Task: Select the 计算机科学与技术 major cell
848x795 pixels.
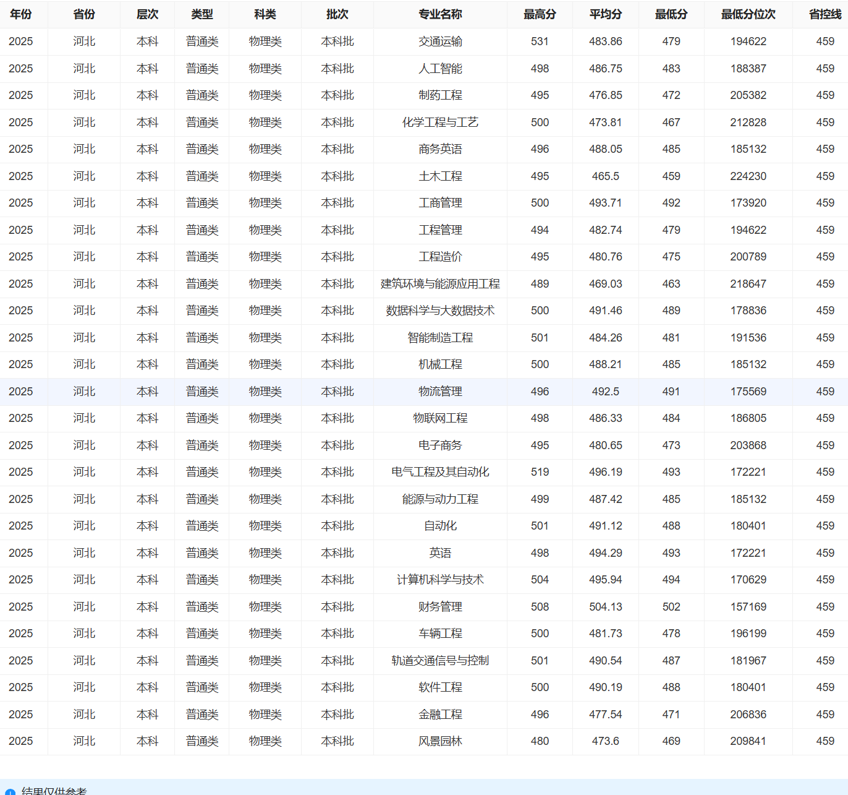Action: [x=440, y=580]
